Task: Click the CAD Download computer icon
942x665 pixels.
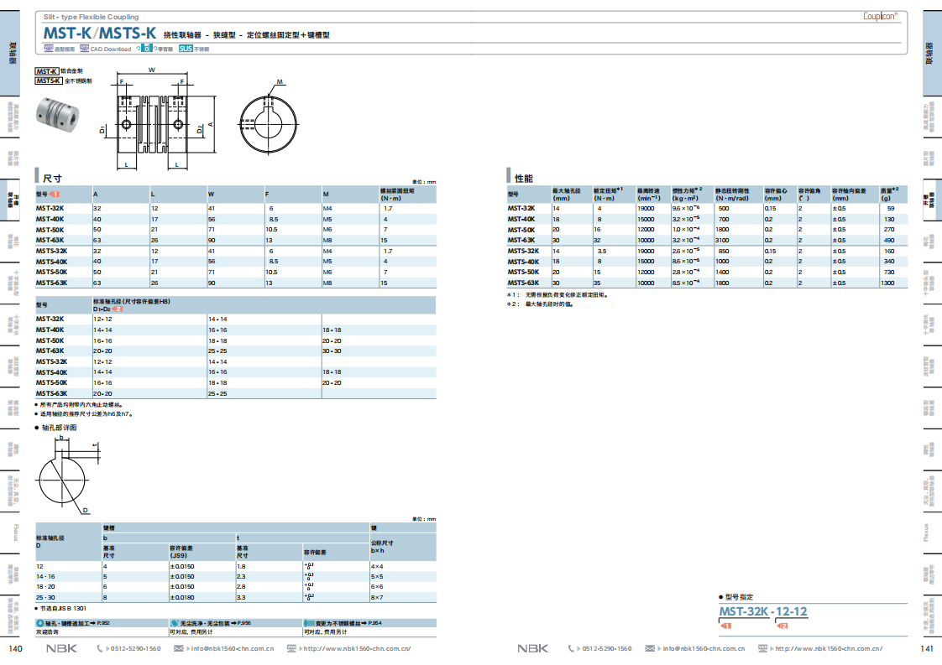Action: [84, 49]
